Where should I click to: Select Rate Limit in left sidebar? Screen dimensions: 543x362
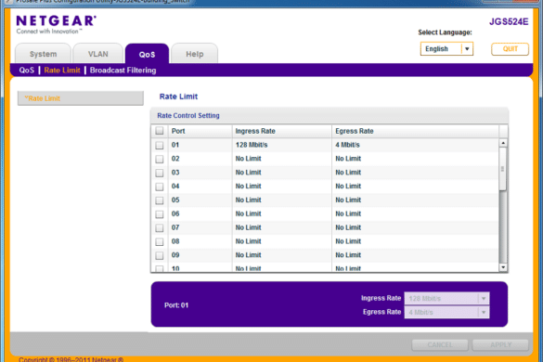[x=81, y=98]
